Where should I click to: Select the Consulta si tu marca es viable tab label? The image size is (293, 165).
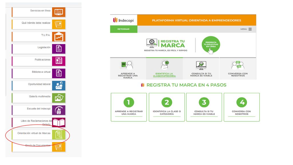click(201, 75)
